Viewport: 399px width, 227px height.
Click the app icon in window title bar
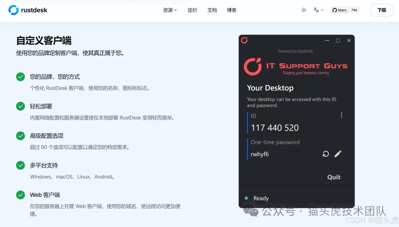[244, 40]
